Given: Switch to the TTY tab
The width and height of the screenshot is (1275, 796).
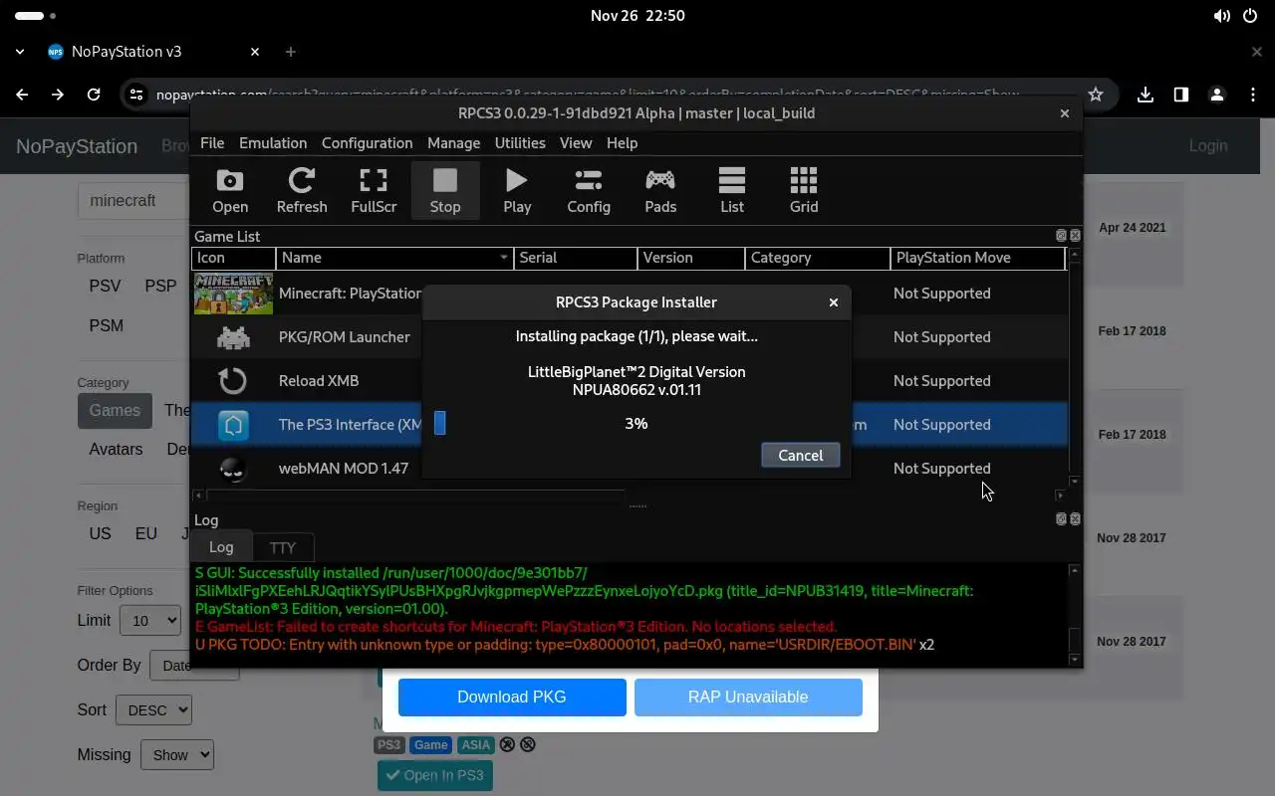Looking at the screenshot, I should [283, 547].
